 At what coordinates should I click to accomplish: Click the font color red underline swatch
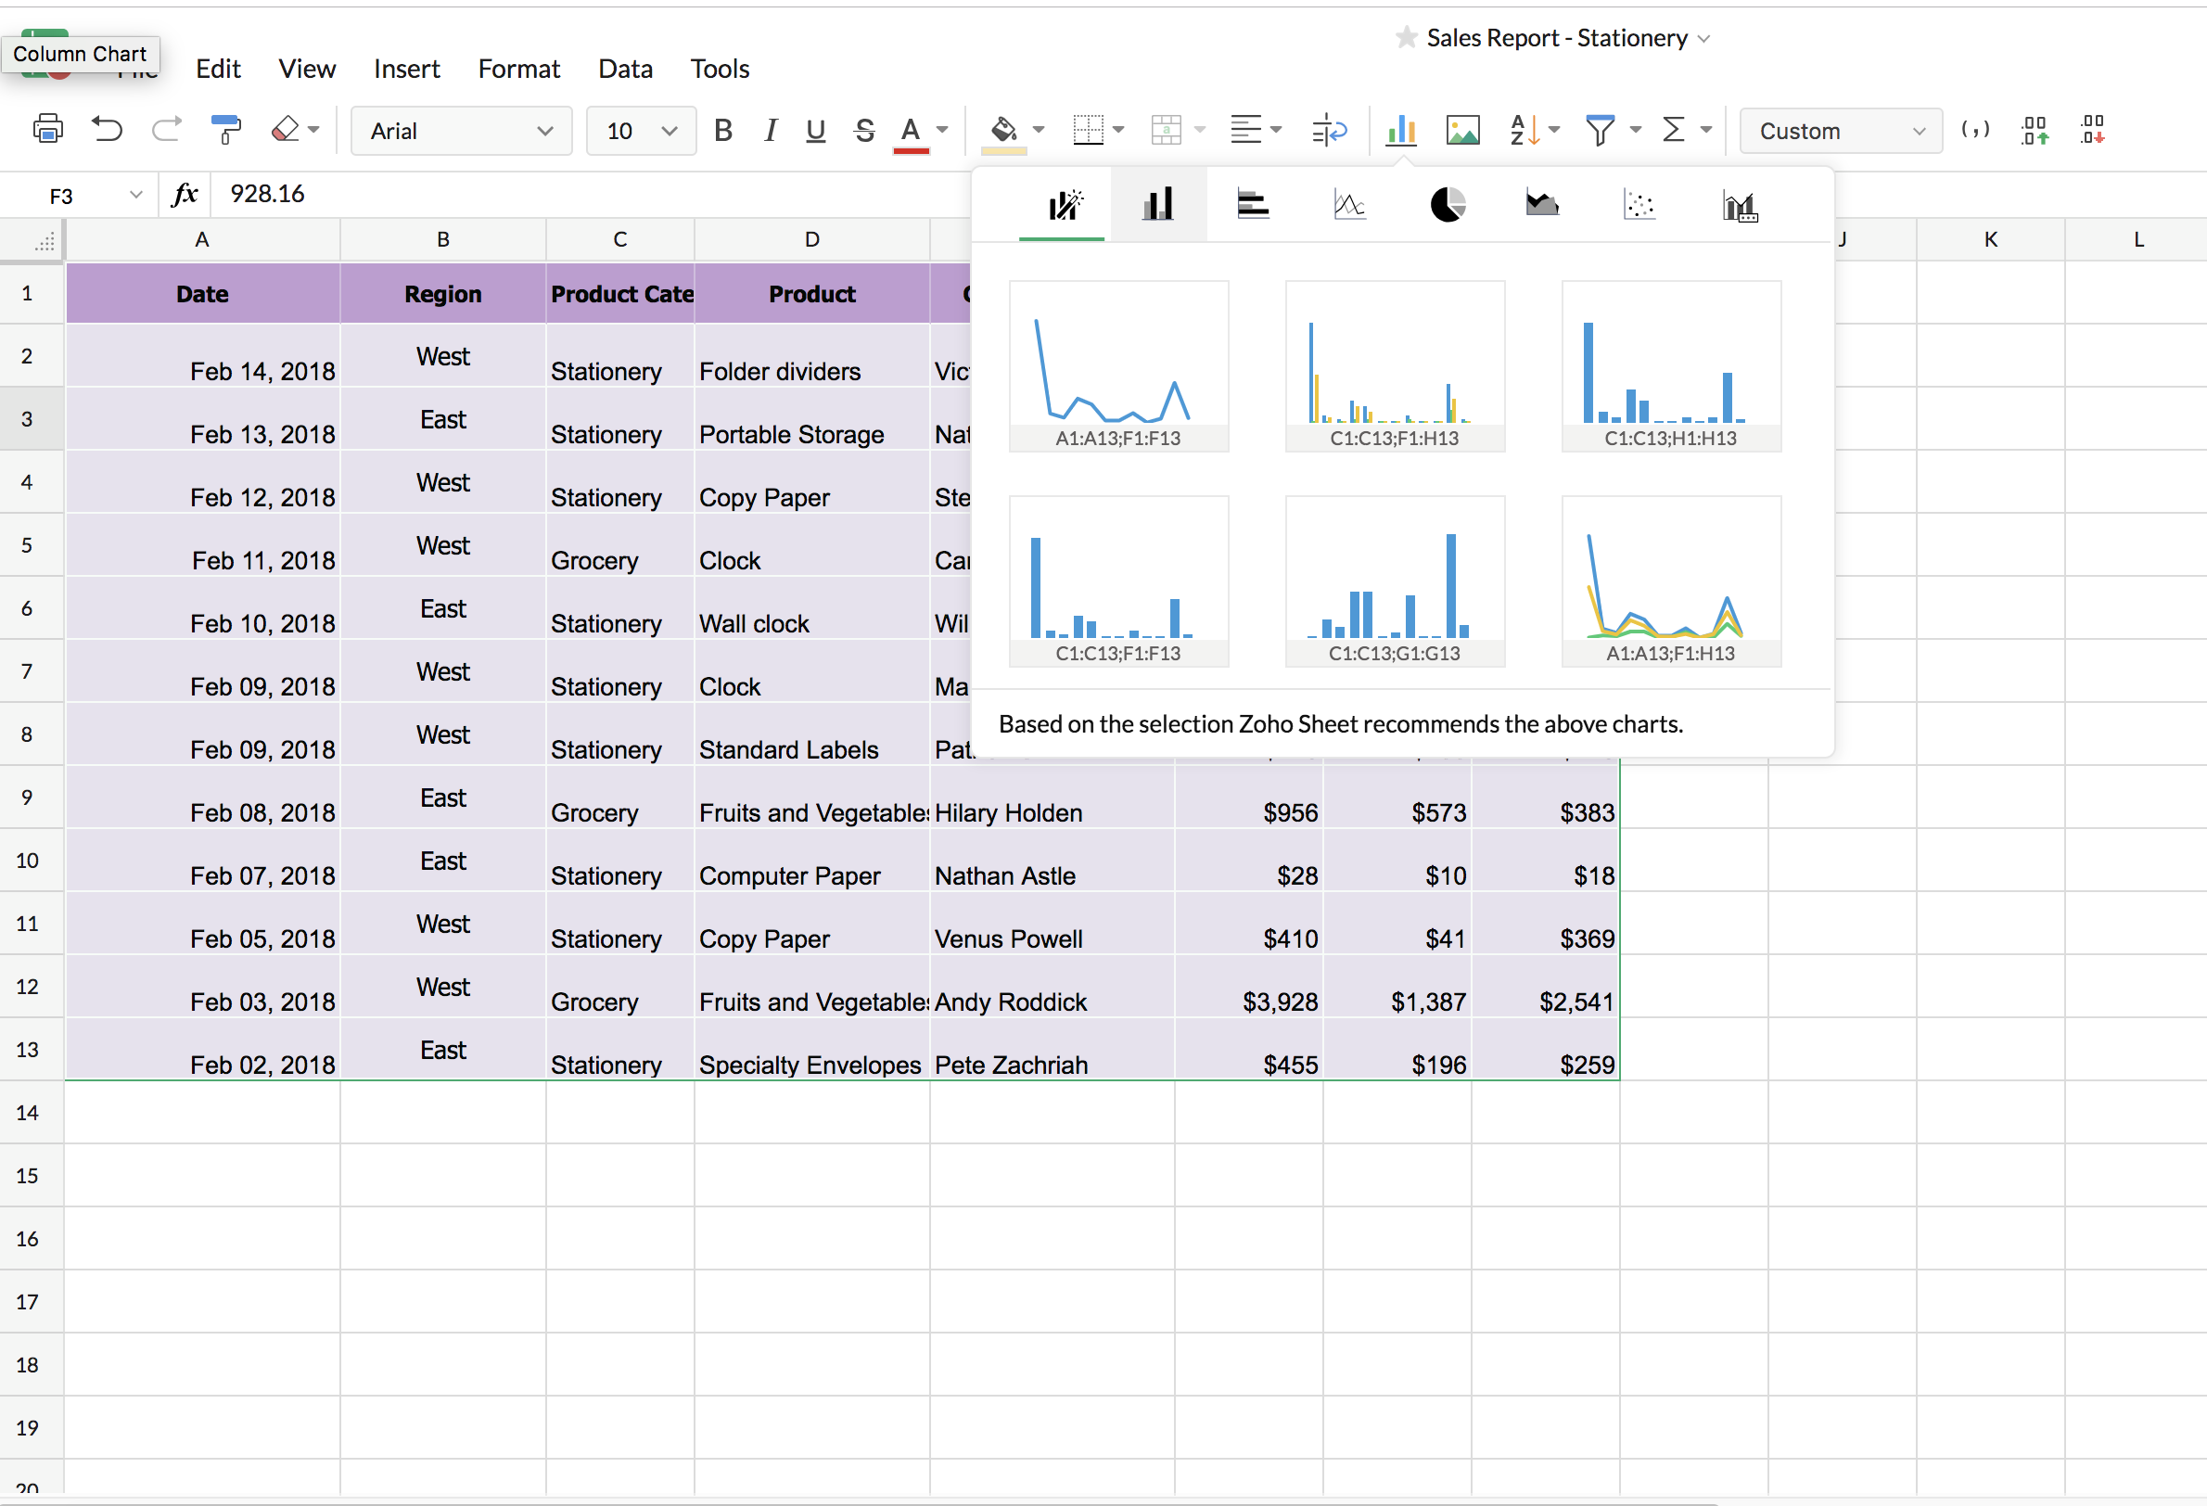(911, 146)
